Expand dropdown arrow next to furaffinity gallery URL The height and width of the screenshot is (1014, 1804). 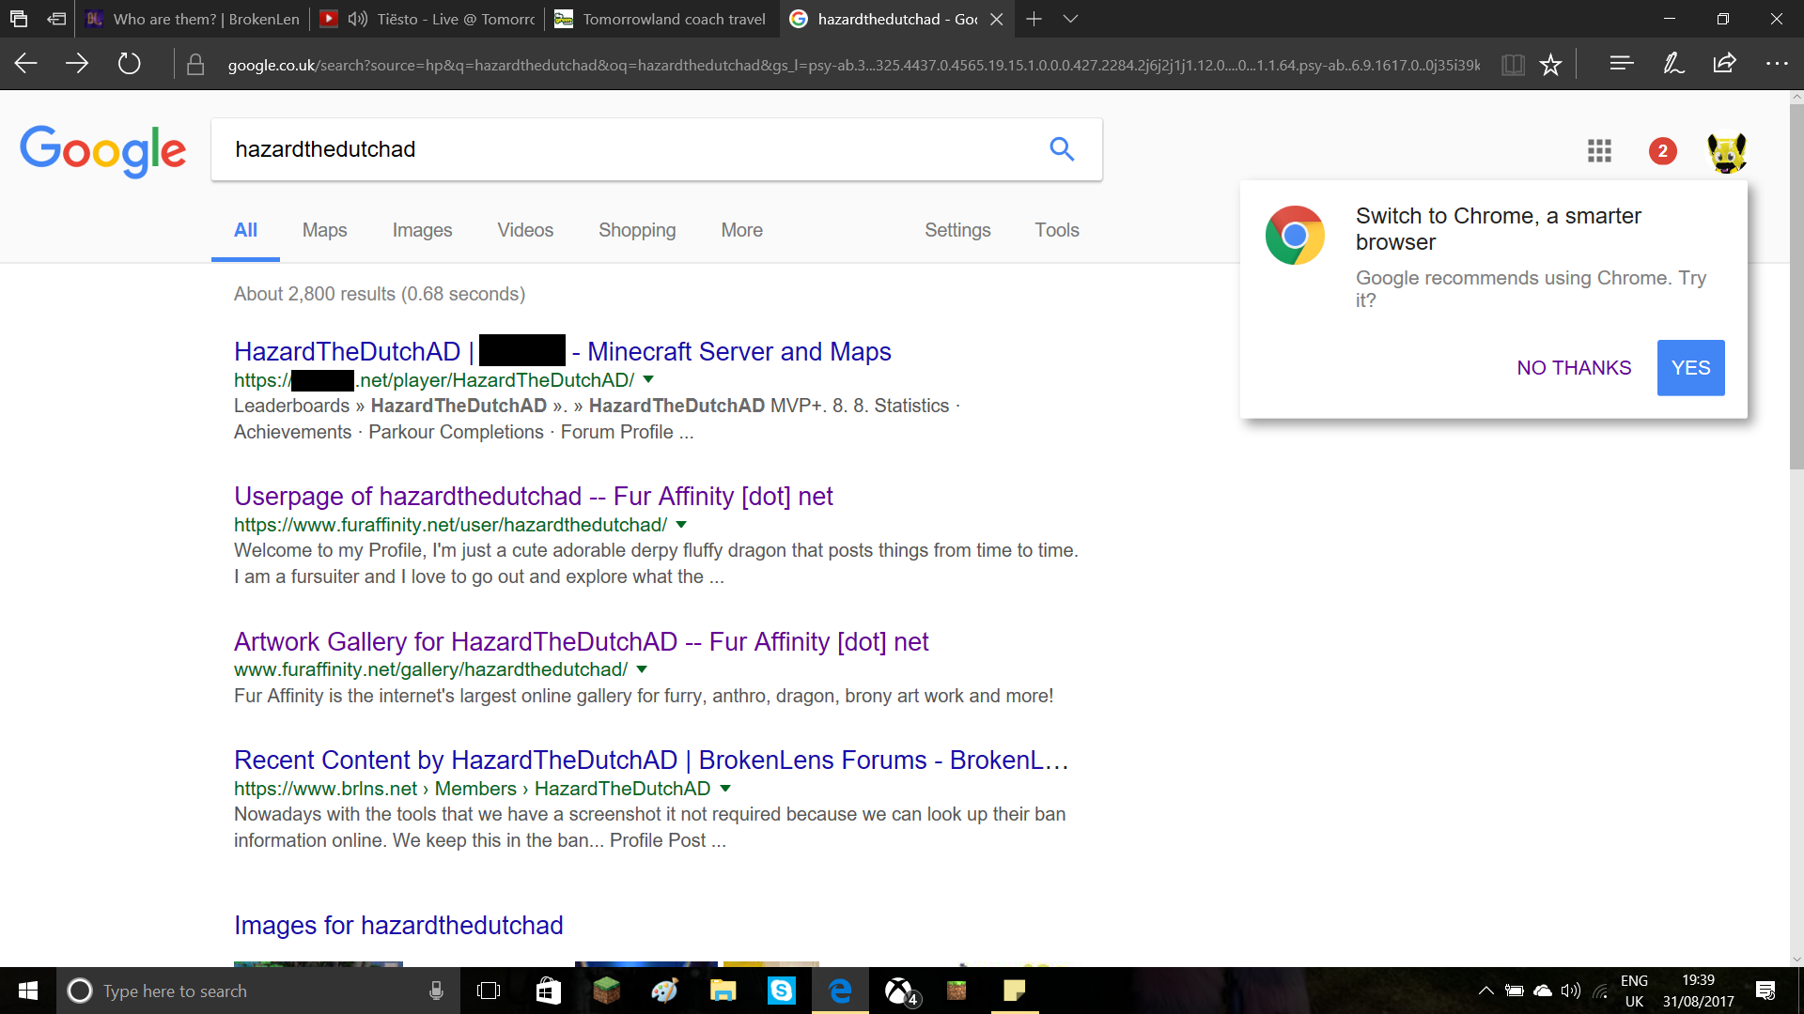pos(642,669)
